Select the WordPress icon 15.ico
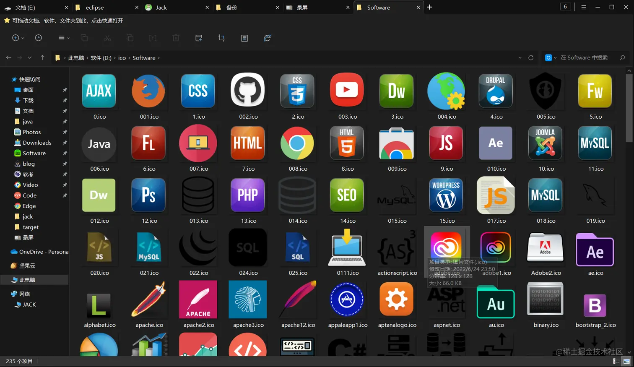 (x=446, y=195)
